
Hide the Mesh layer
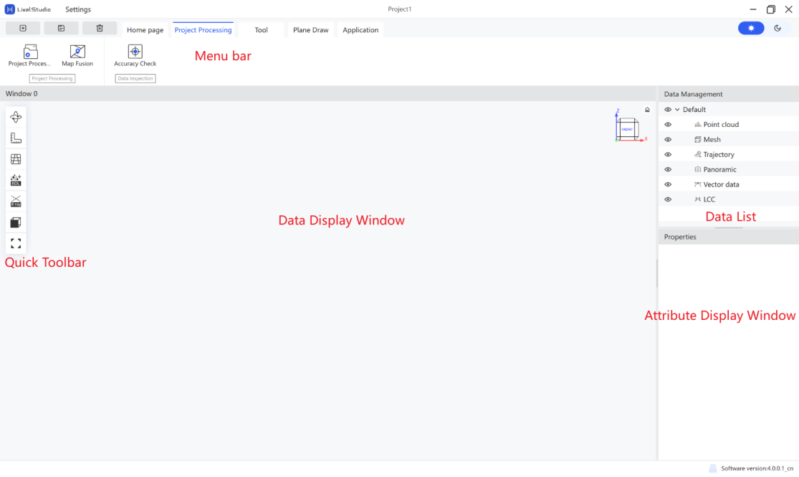668,139
